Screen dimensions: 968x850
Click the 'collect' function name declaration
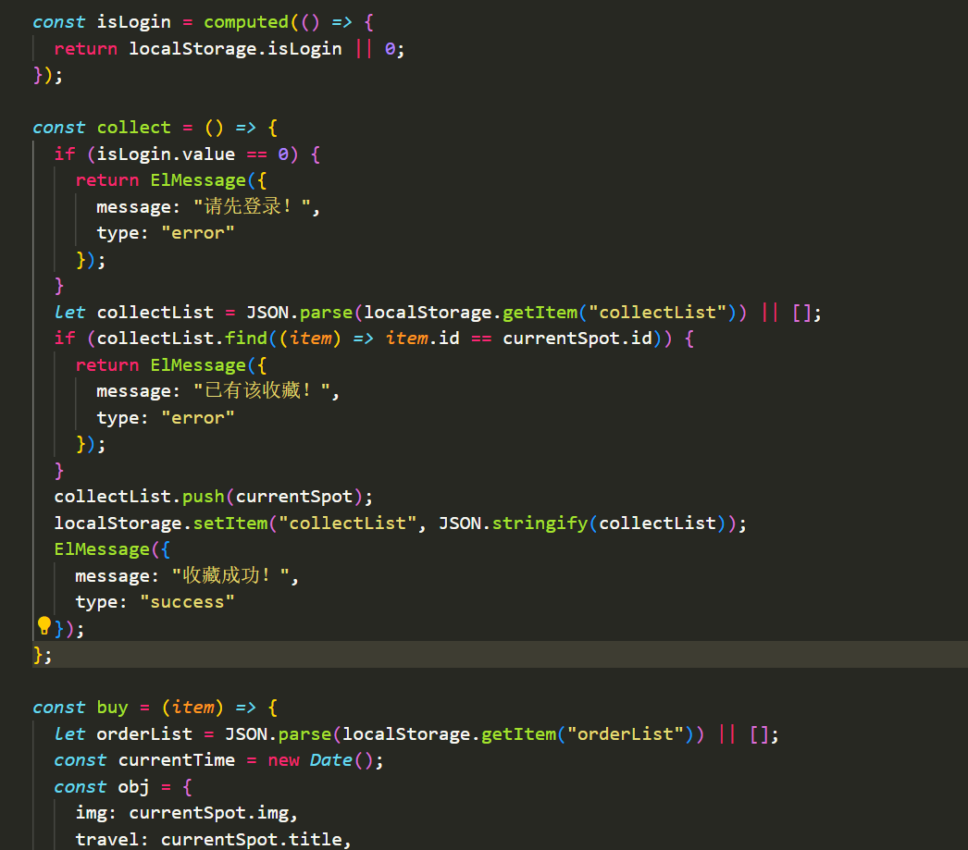coord(133,128)
